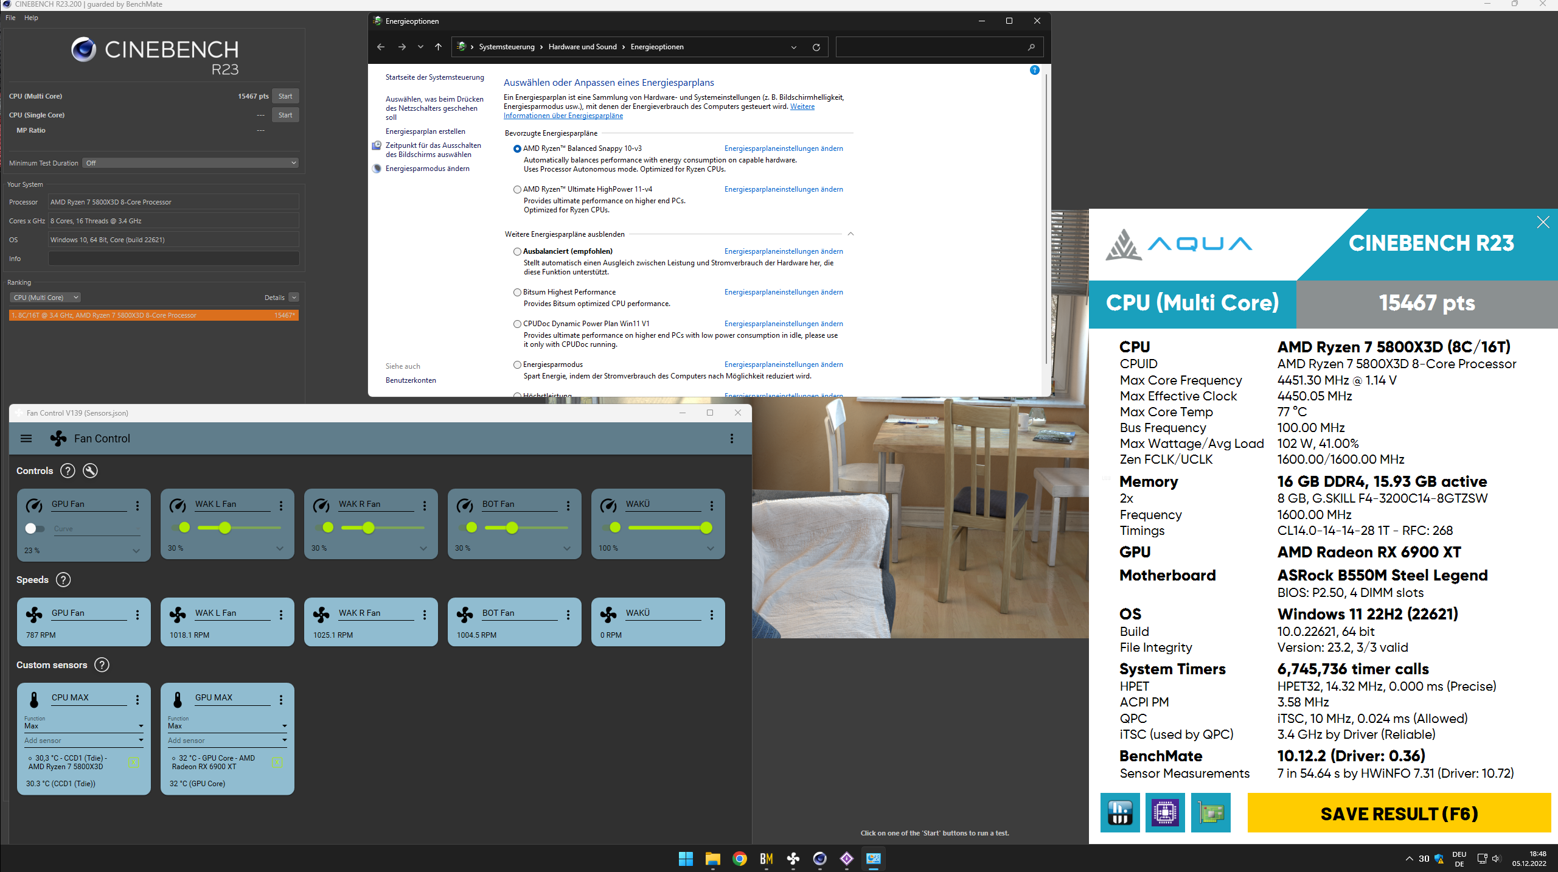Open the Cinebench Help menu

31,18
